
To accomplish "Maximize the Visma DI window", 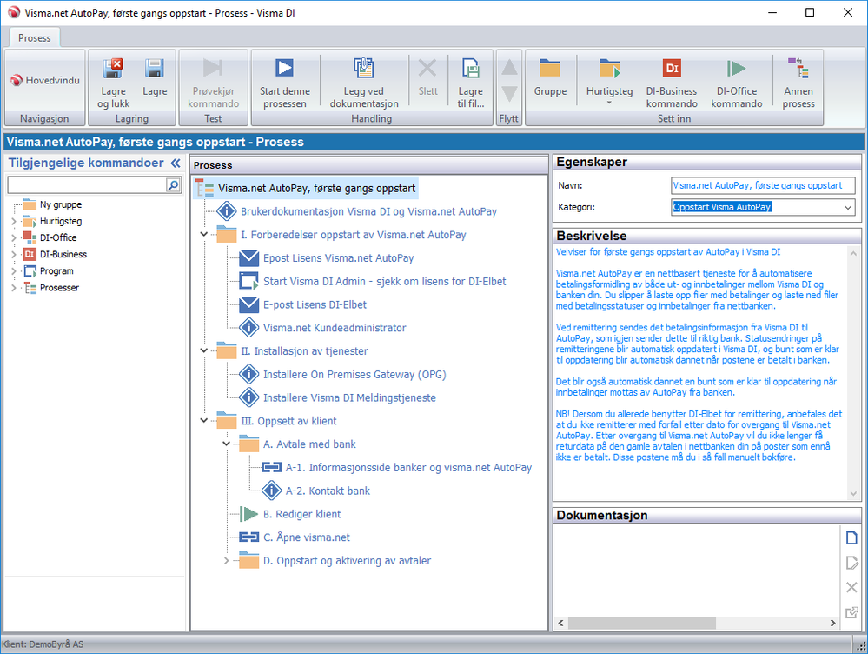I will (809, 12).
